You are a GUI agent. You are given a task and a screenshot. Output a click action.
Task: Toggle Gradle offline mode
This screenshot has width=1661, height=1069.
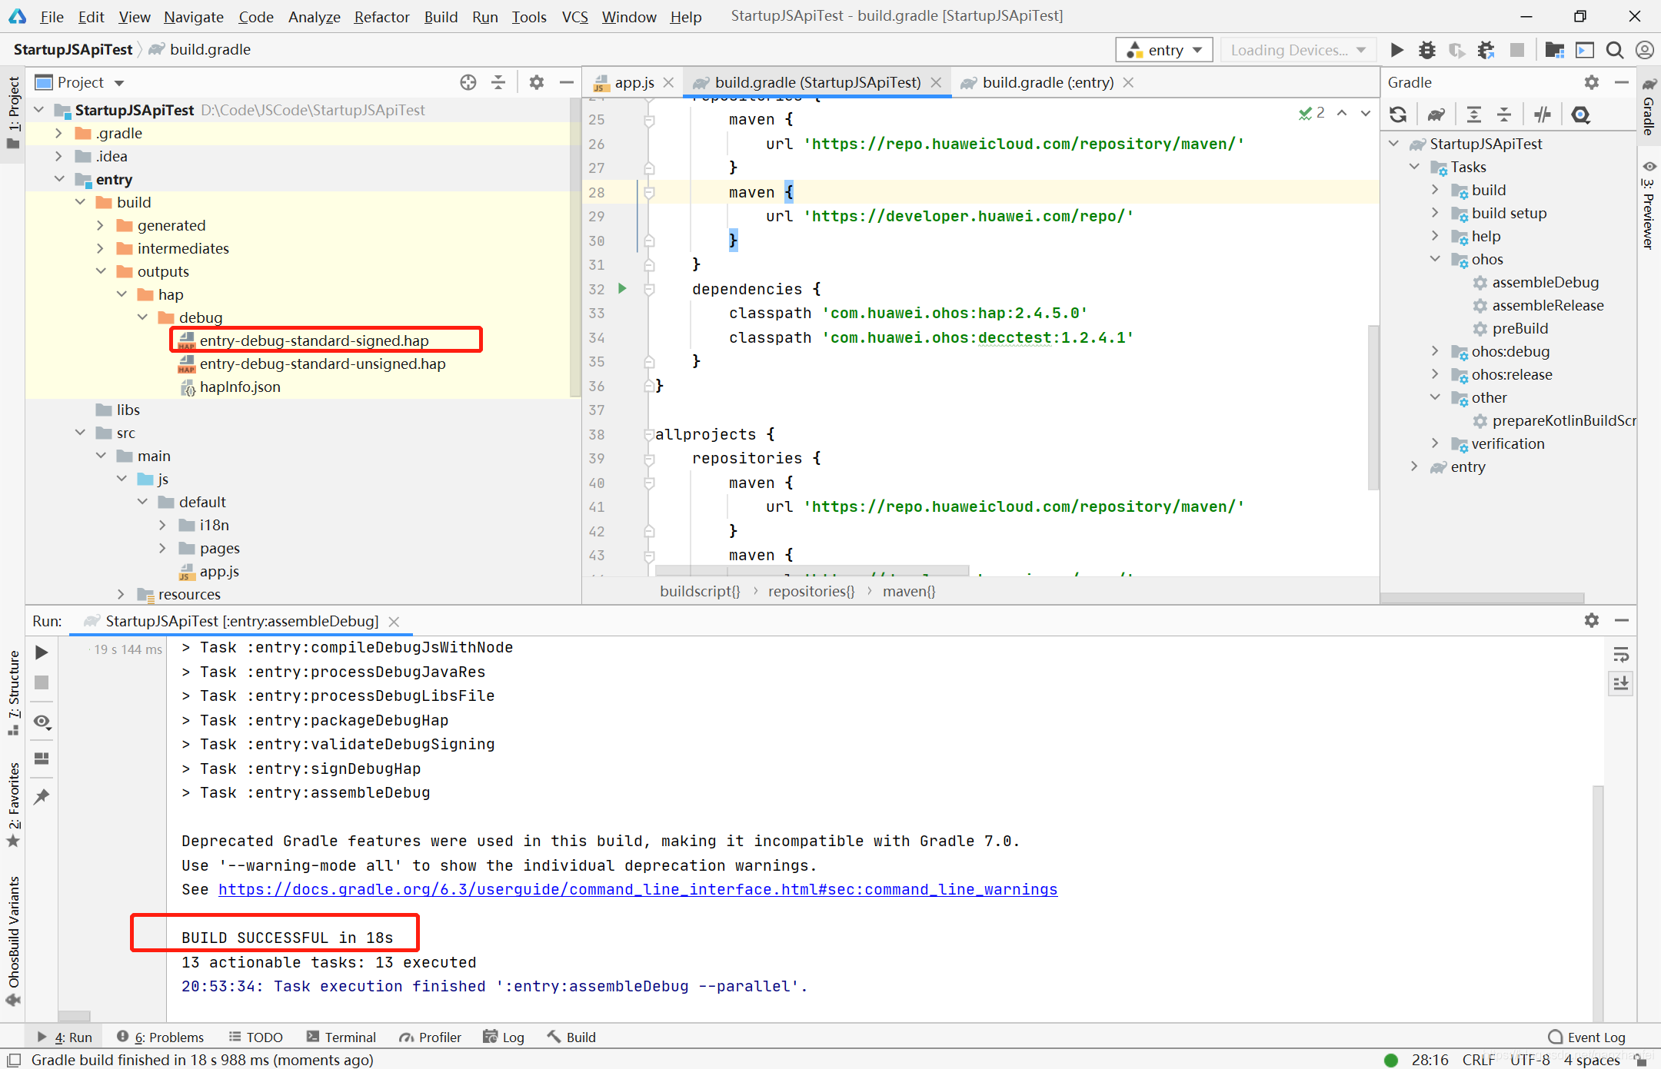click(1543, 115)
